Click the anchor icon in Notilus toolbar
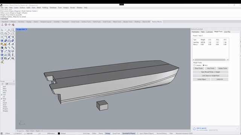Image resolution: width=241 pixels, height=135 pixels. [2, 25]
